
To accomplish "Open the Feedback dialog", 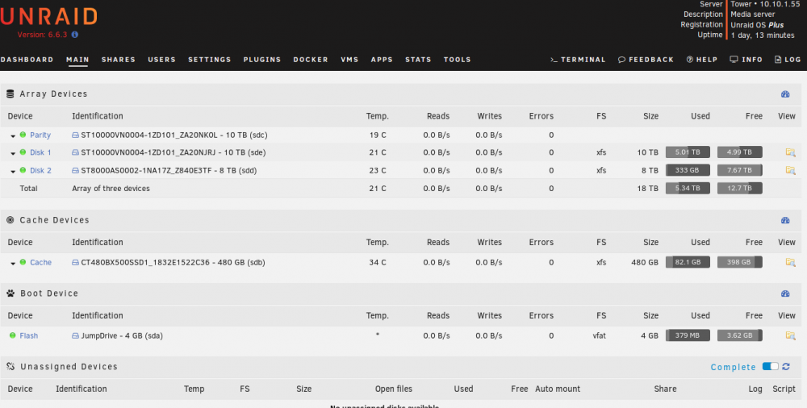I will (646, 60).
